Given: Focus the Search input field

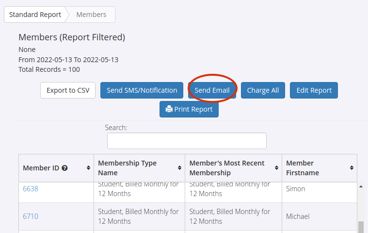Looking at the screenshot, I should pyautogui.click(x=187, y=141).
